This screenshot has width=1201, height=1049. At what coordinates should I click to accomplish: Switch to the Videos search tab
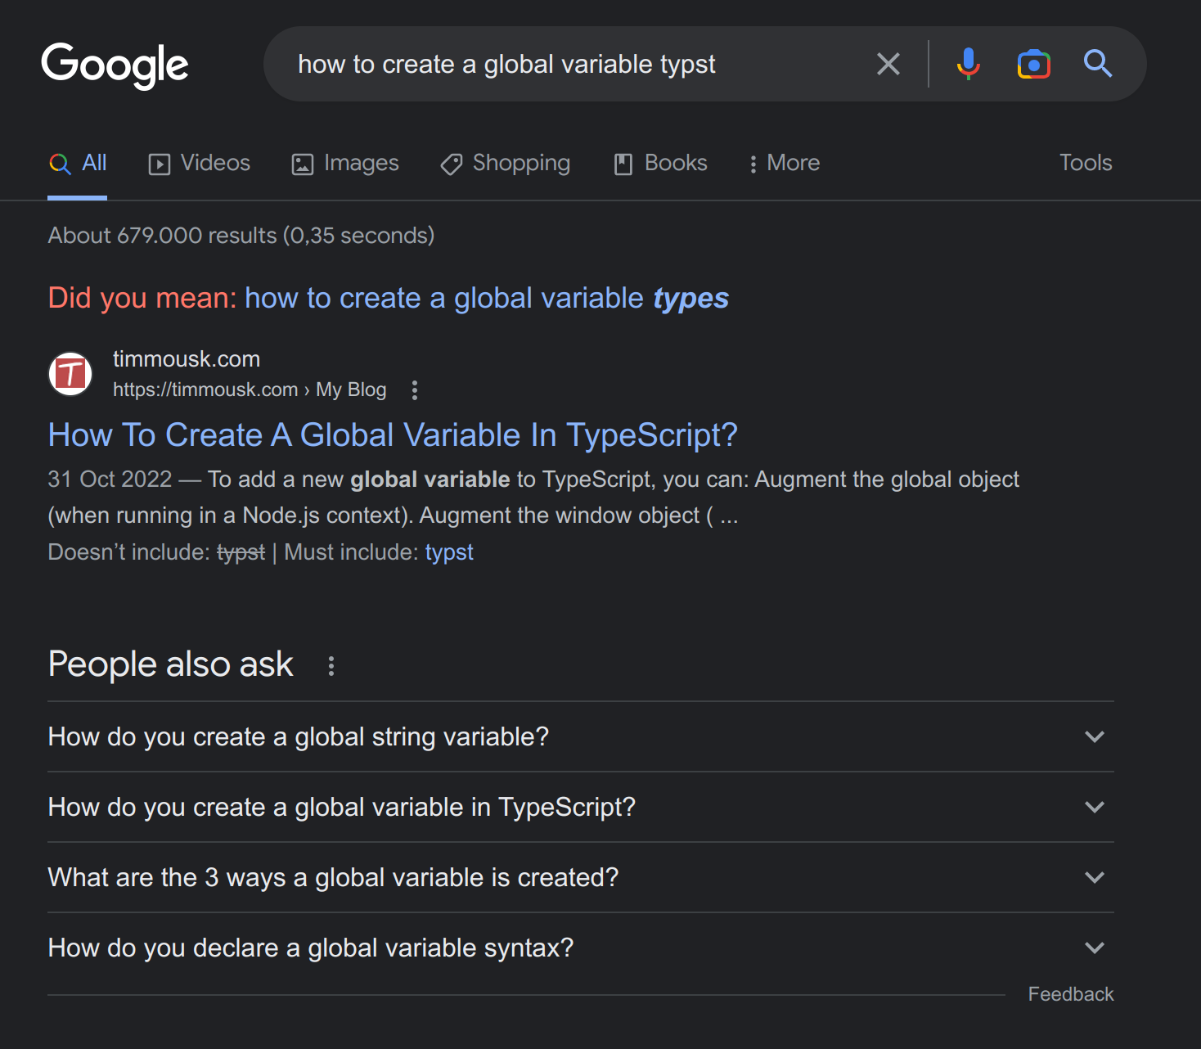click(198, 163)
